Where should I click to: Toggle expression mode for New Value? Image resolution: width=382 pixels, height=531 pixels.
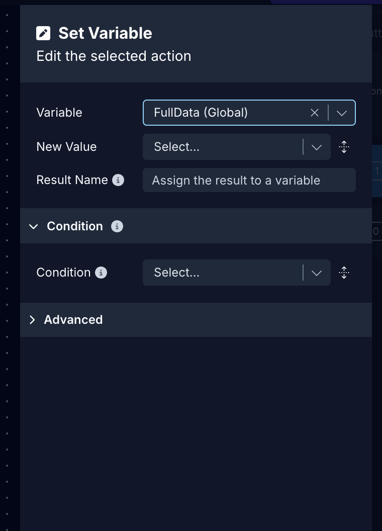pos(344,147)
